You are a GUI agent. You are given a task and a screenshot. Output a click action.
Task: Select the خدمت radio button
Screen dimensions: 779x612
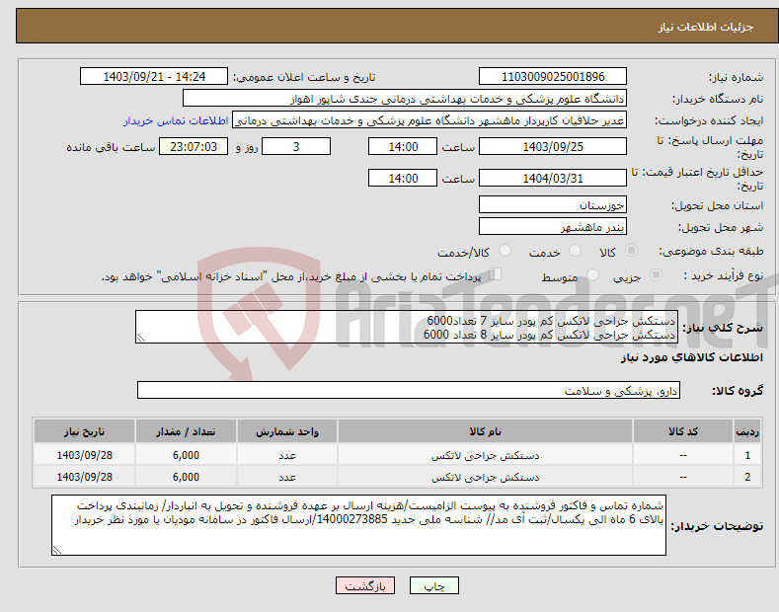click(575, 251)
